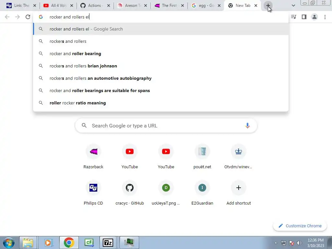The image size is (332, 249).
Task: Close the GitHub Actions tab
Action: (109, 6)
